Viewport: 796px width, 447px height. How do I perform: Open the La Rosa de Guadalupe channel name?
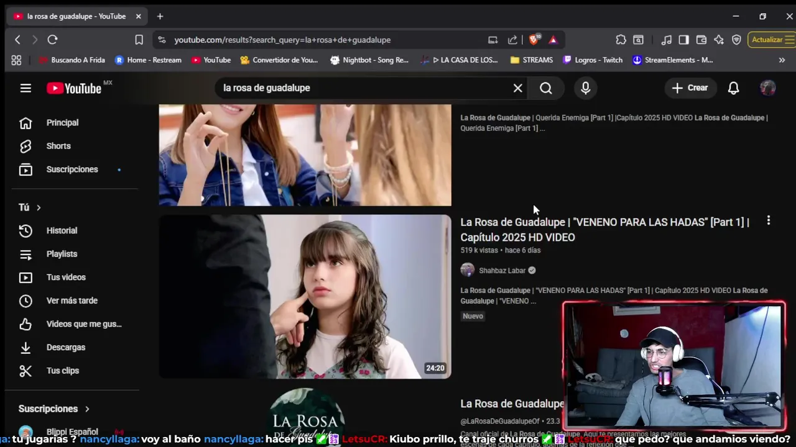pyautogui.click(x=512, y=404)
